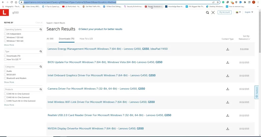Viewport: 261px width, 137px height.
Task: Show more bookmarks with the overflow chevron
Action: click(258, 6)
